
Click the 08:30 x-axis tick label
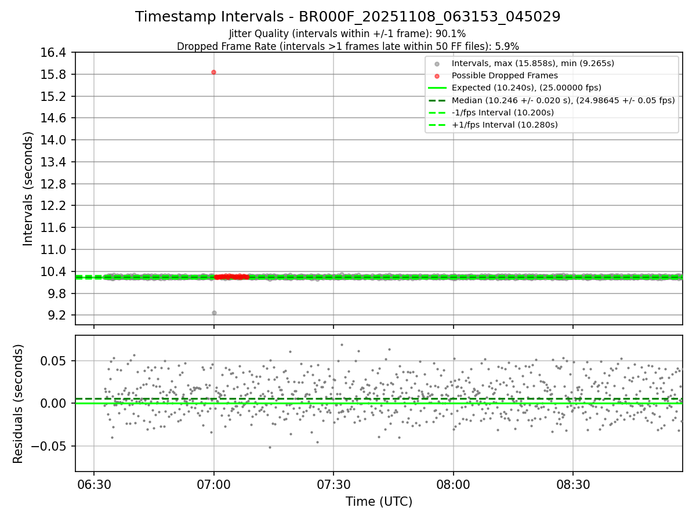tap(573, 484)
